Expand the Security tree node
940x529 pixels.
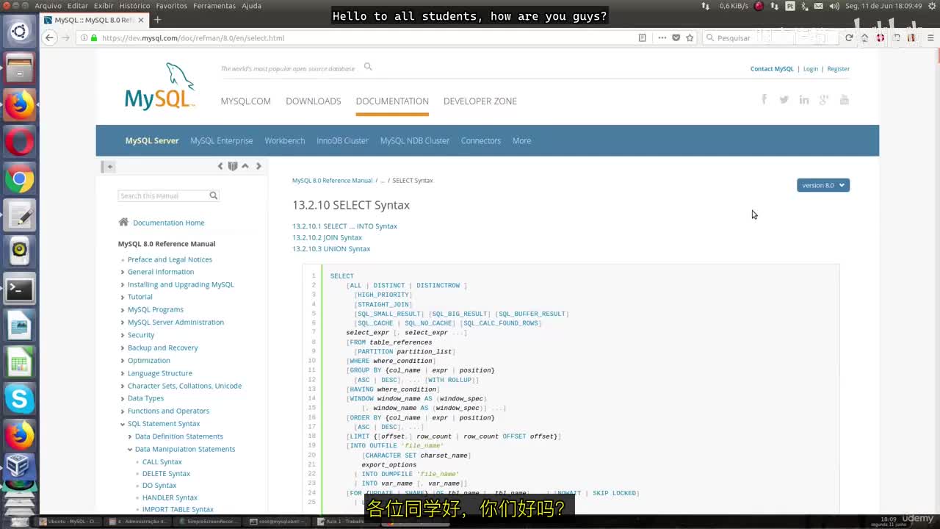coord(122,335)
